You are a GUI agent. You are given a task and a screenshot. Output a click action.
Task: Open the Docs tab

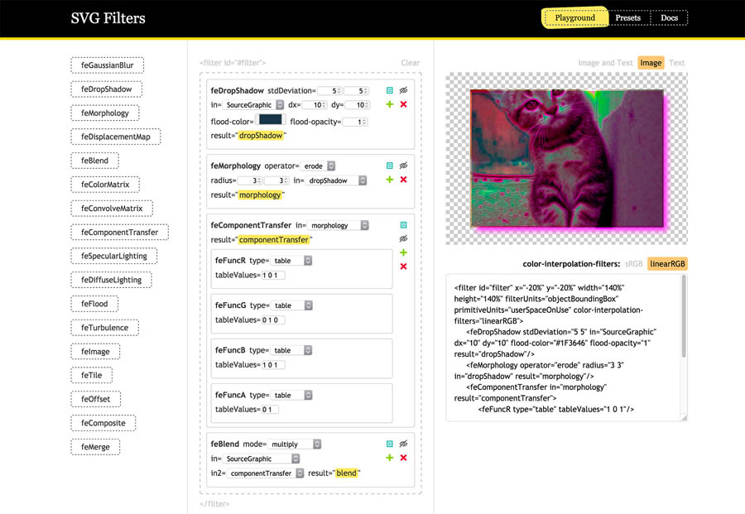[669, 18]
